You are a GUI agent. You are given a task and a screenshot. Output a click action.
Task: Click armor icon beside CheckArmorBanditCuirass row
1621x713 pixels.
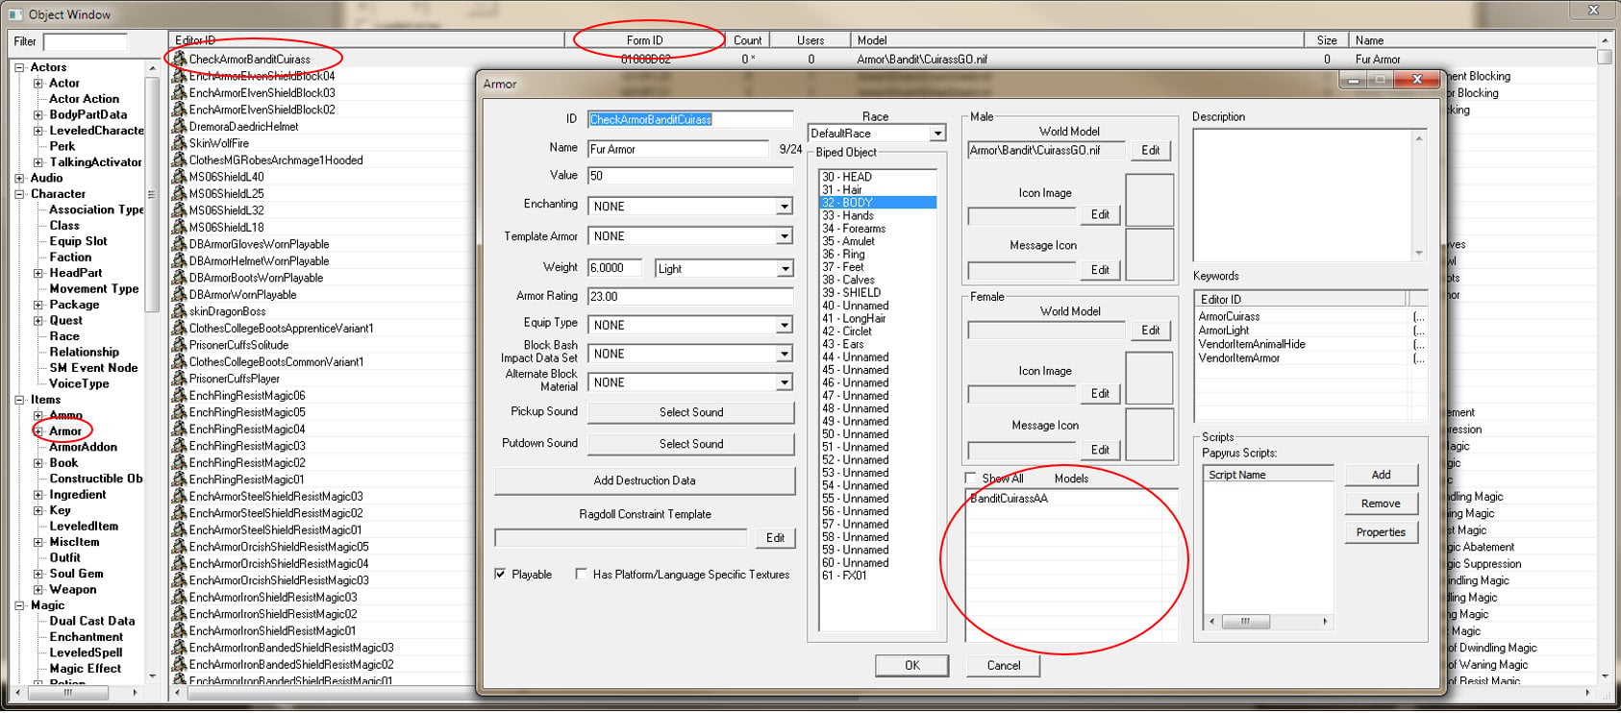click(x=179, y=59)
